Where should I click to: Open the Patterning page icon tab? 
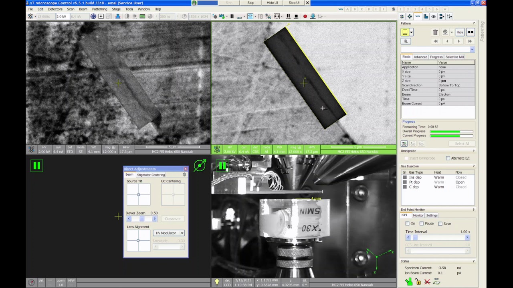pos(418,16)
